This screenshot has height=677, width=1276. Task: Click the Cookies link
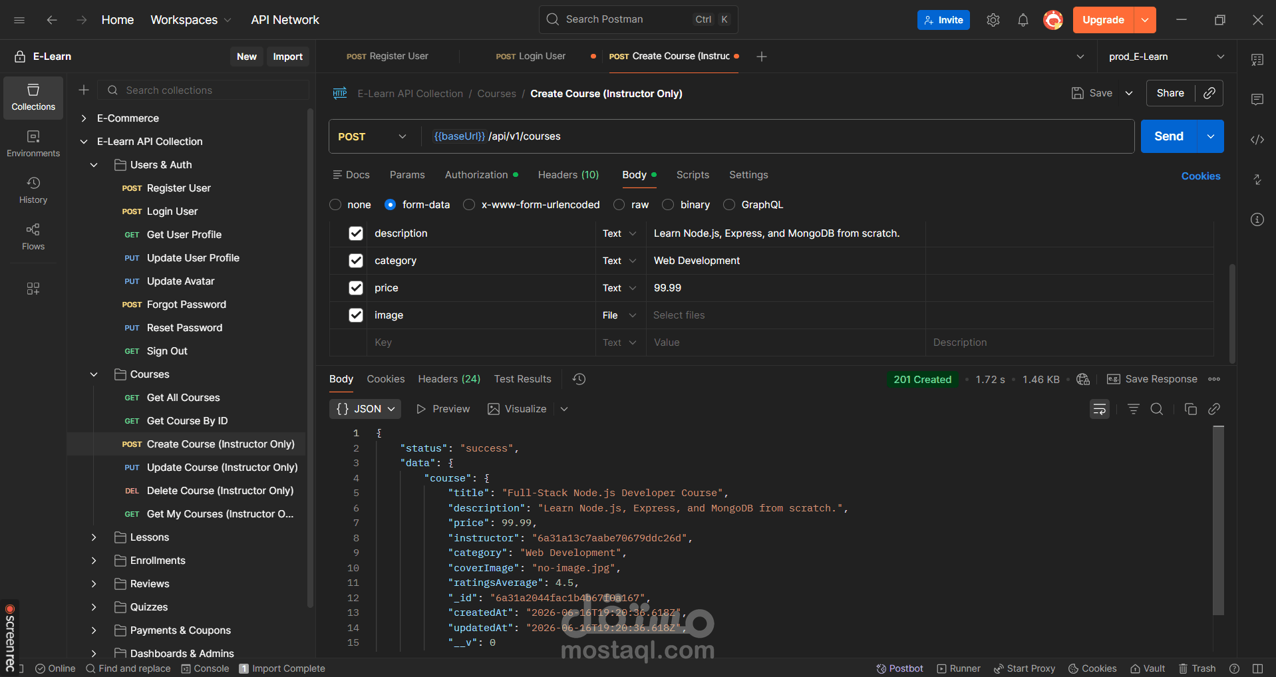pos(1200,176)
